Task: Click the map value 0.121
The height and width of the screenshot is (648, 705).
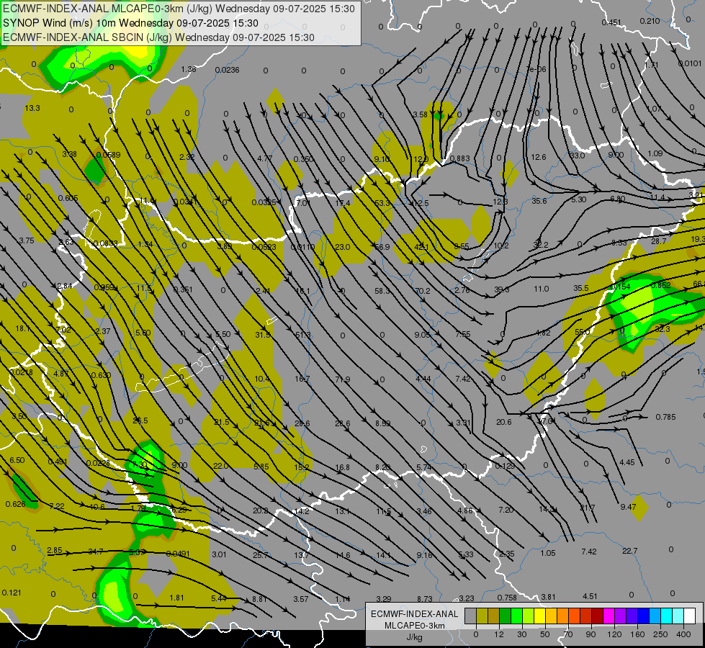Action: point(12,593)
